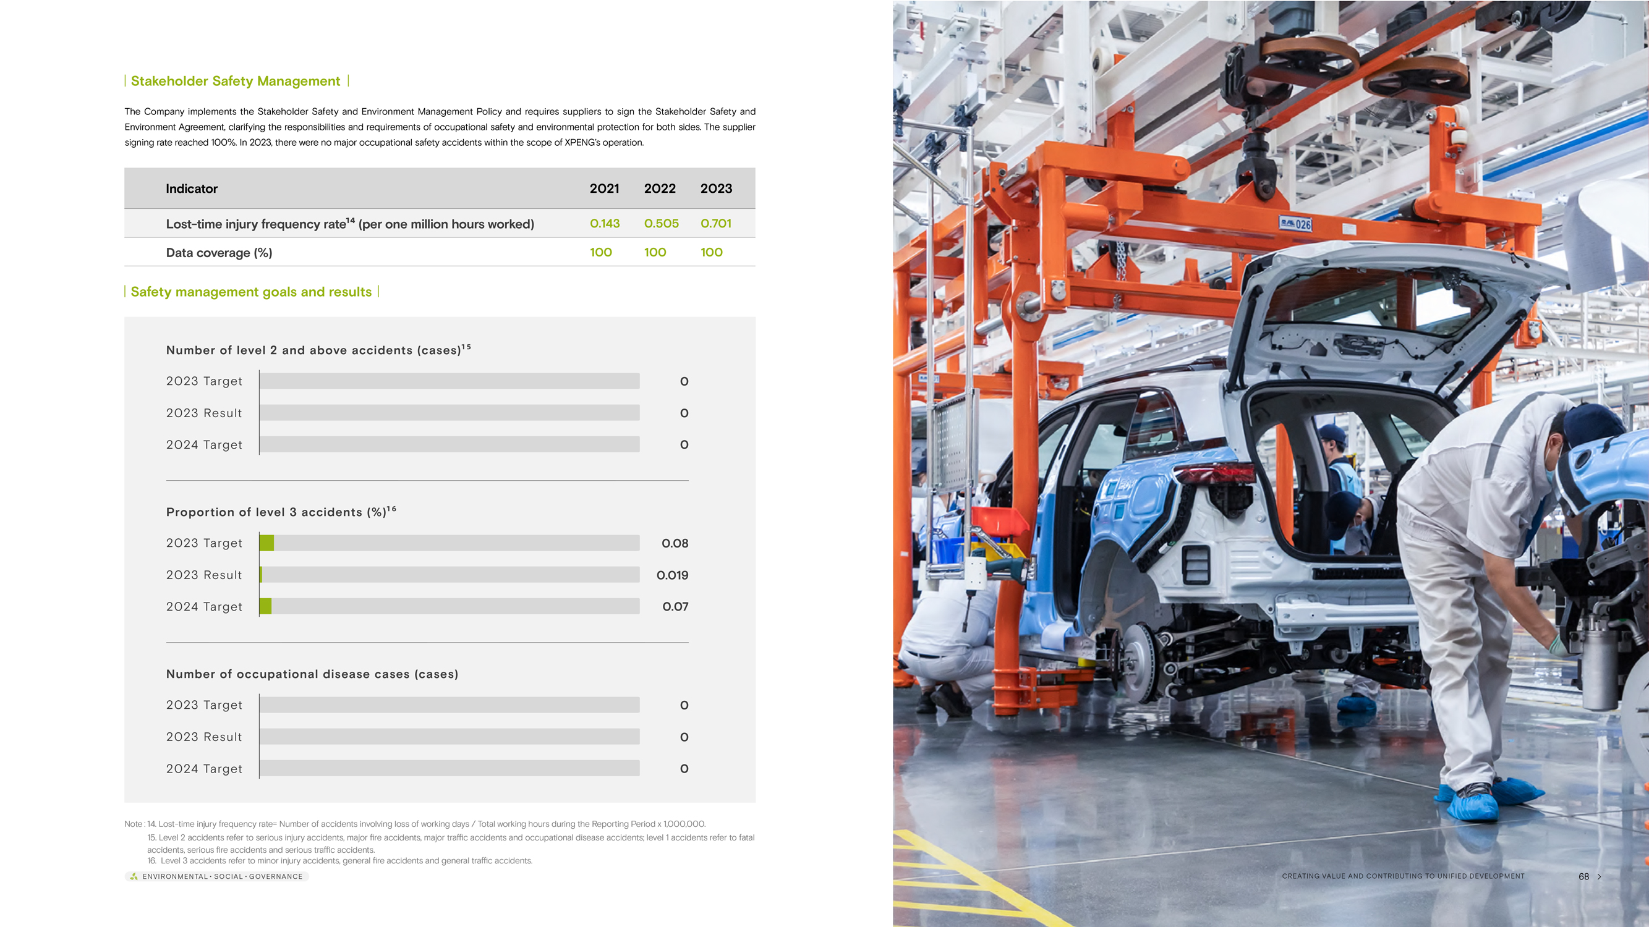Viewport: 1649px width, 927px height.
Task: Select the 2023 column header
Action: point(715,188)
